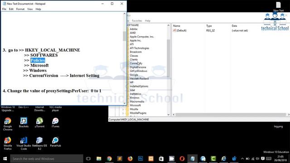This screenshot has height=163, width=290.
Task: Select NetBeans IDE 8.2 desktop icon
Action: pyautogui.click(x=39, y=143)
